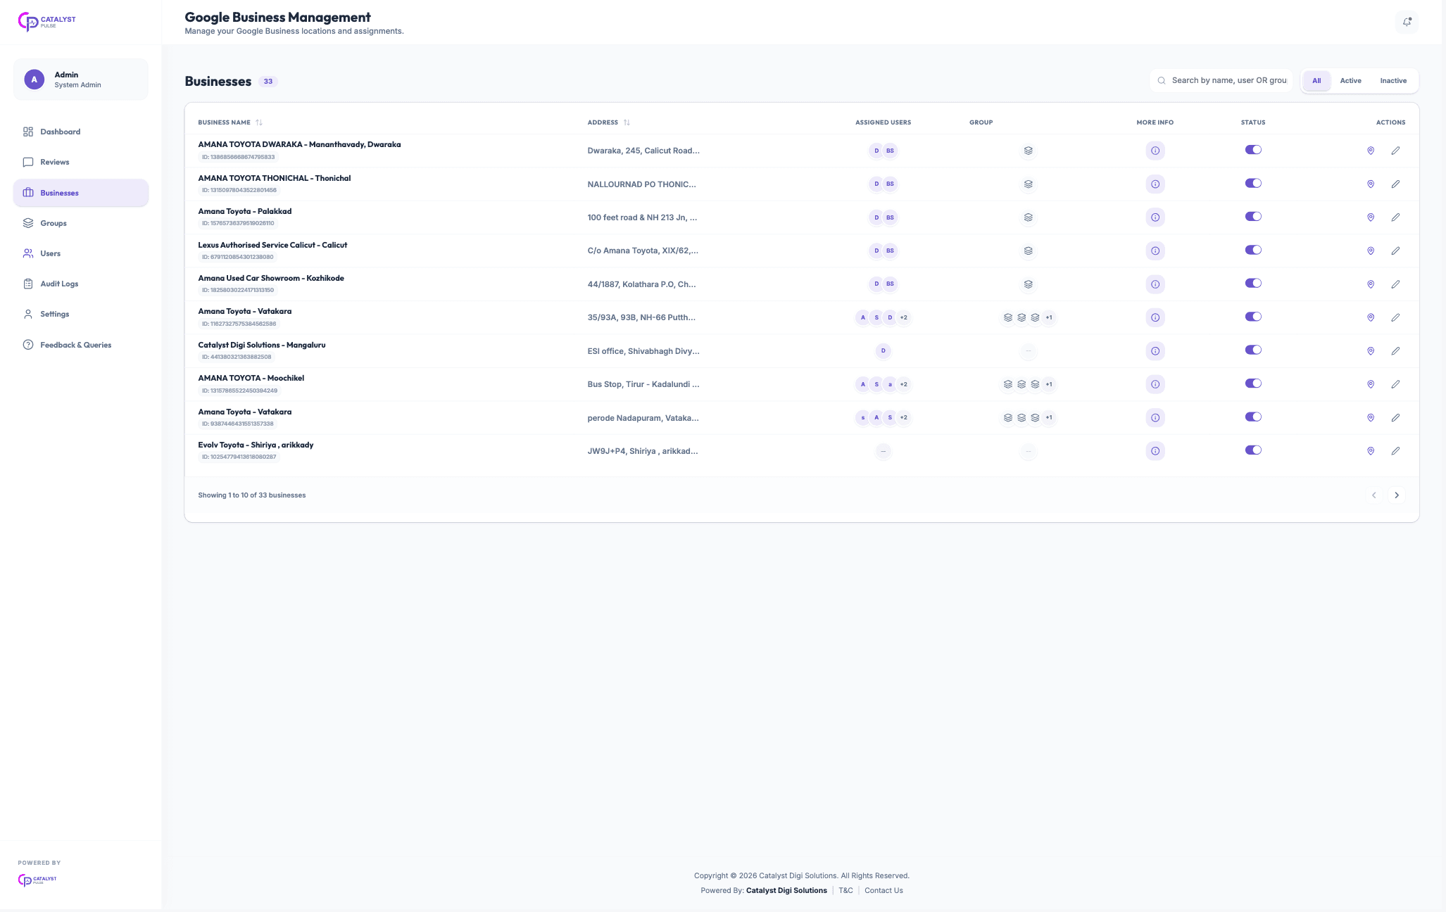Image resolution: width=1446 pixels, height=912 pixels.
Task: Click group icon for Lexus Authorised Service
Action: tap(1029, 251)
